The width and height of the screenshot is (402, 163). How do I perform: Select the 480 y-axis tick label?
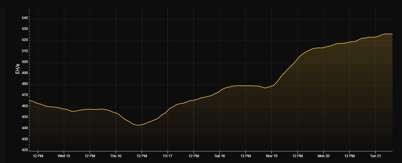coord(25,84)
